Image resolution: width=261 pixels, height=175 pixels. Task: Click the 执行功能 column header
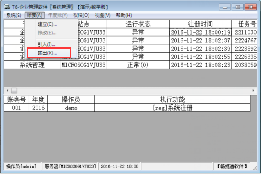172,99
